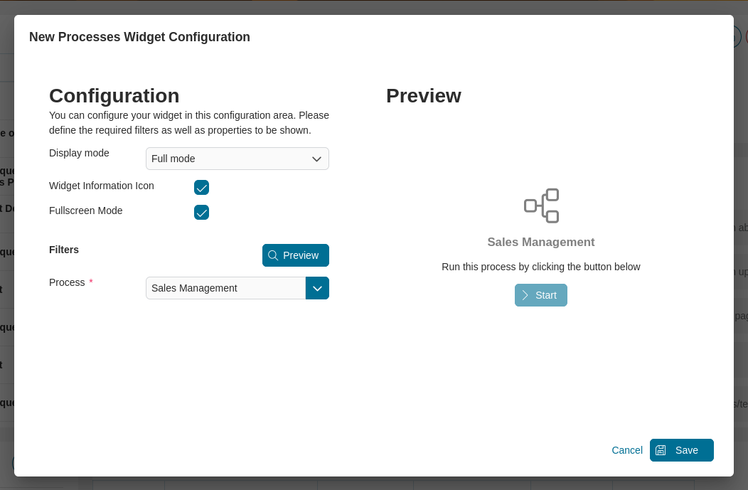Open the Display mode dropdown
Viewport: 748px width, 490px height.
tap(237, 159)
